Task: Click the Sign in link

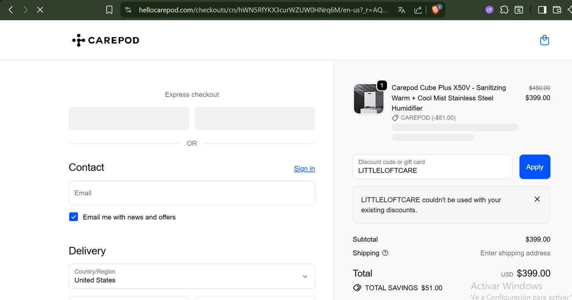Action: pos(304,168)
